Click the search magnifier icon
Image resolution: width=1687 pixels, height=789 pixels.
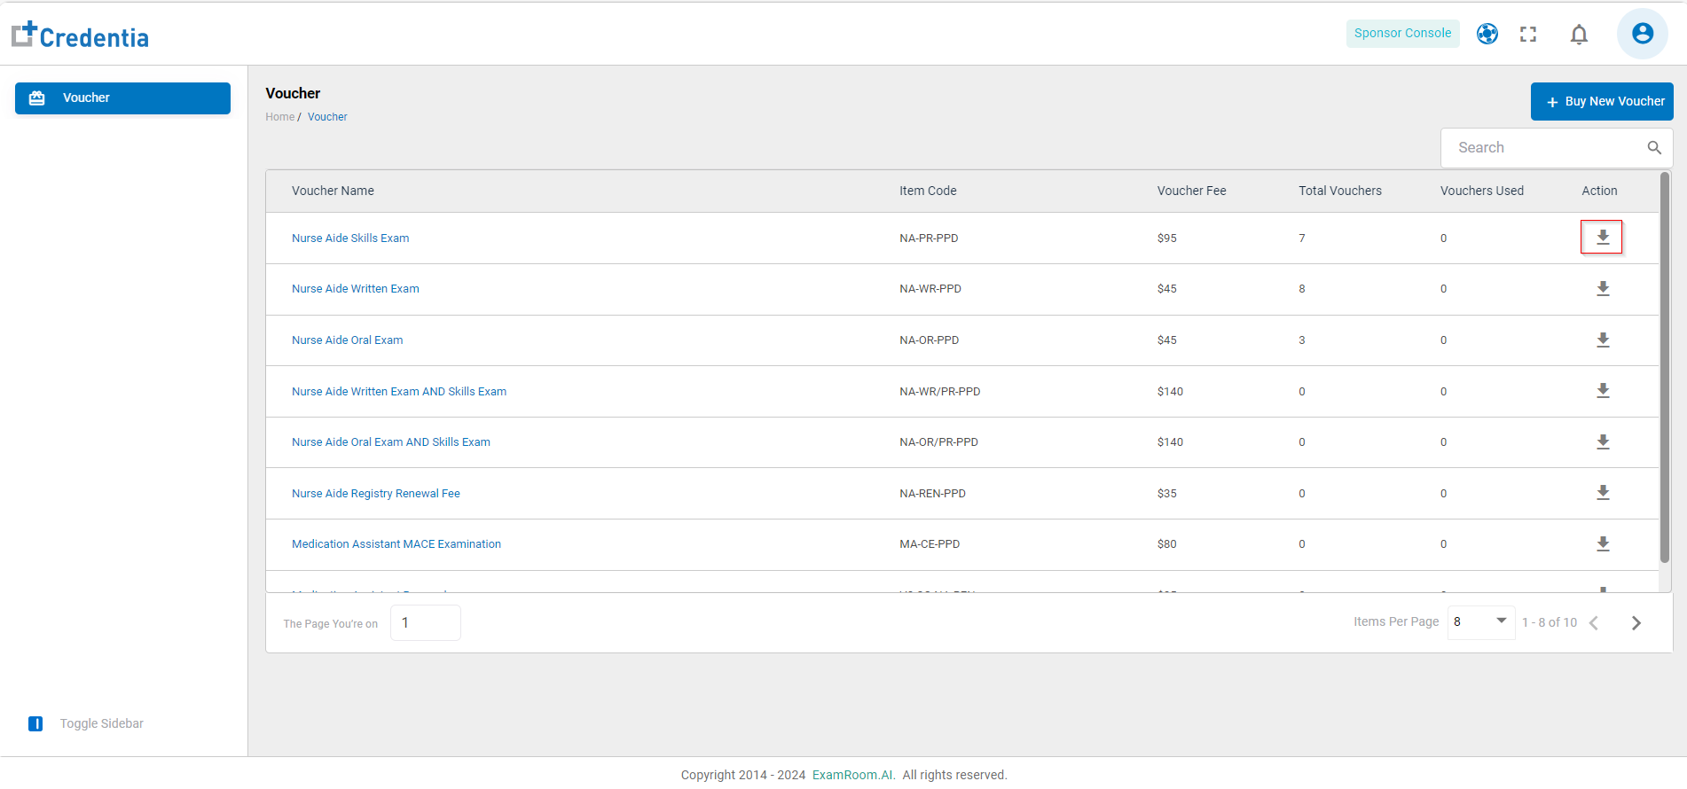1654,148
